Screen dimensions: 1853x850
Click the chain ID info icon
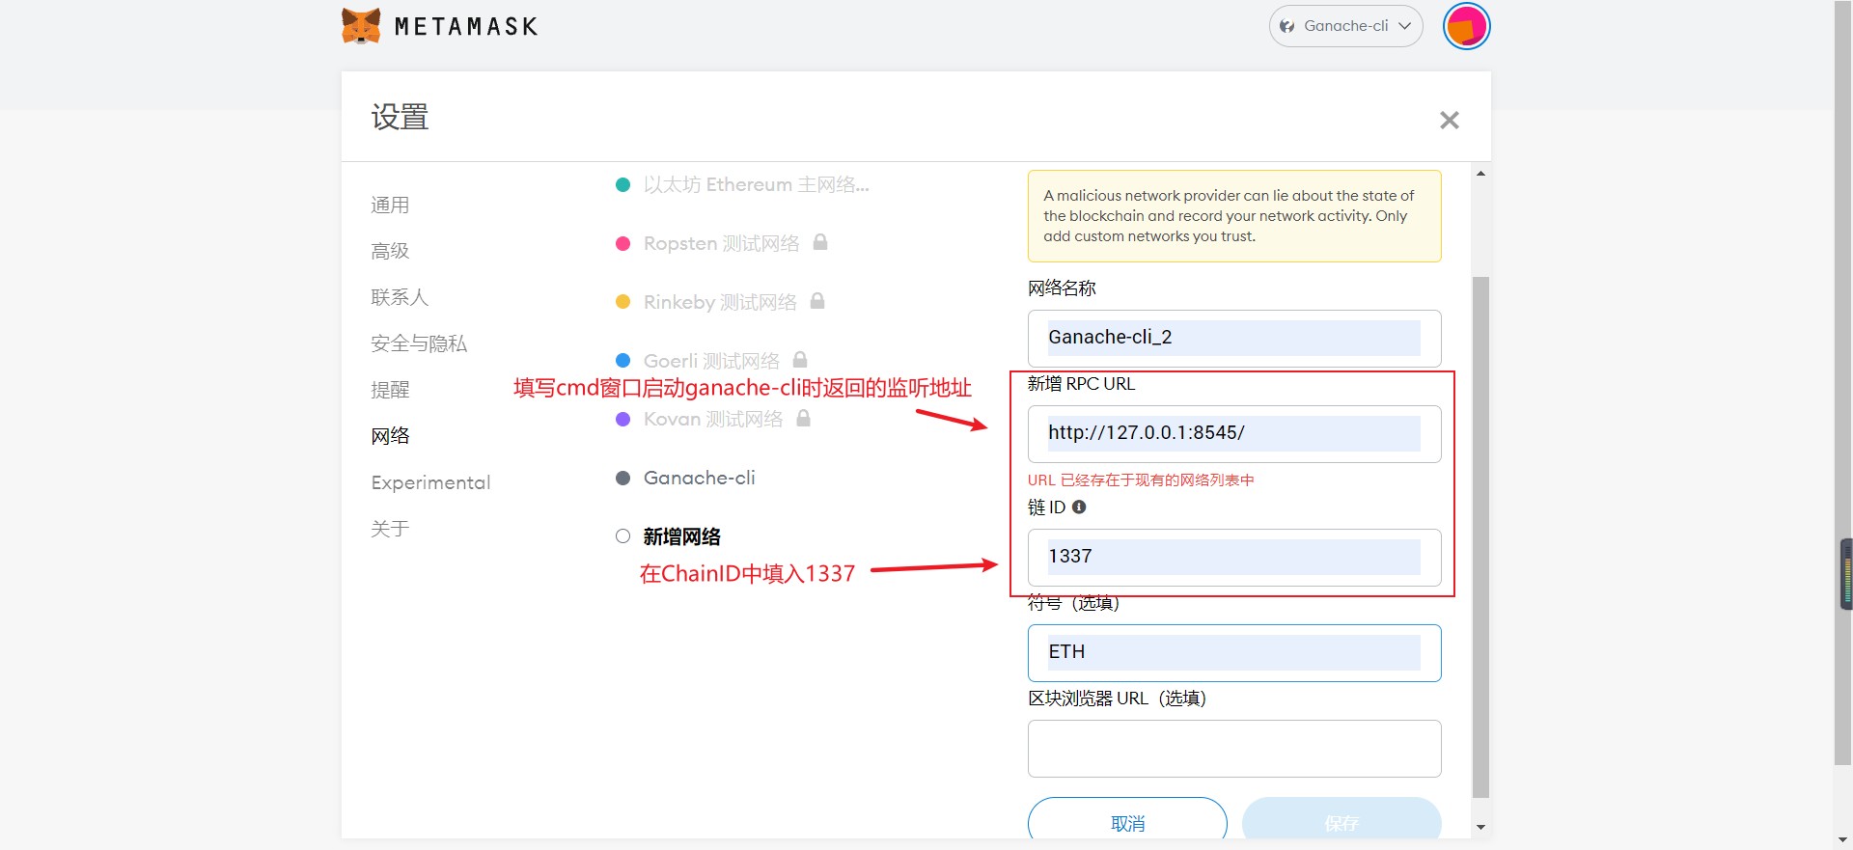[x=1079, y=507]
